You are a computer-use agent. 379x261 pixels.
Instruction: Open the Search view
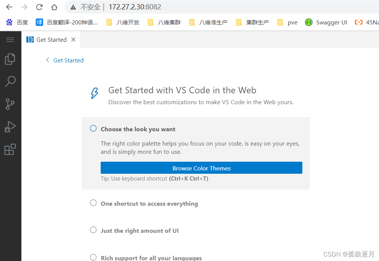(x=10, y=82)
